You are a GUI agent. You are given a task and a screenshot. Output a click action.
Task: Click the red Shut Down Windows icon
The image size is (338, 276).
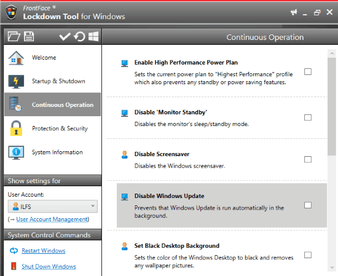click(x=14, y=266)
